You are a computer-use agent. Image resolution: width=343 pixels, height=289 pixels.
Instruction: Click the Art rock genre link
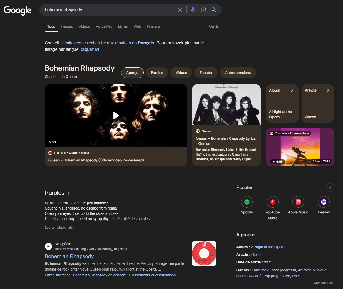304,270
